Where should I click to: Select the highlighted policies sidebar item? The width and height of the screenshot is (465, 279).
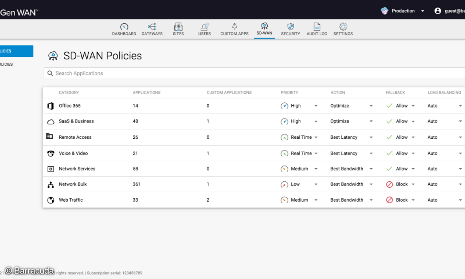tap(17, 51)
